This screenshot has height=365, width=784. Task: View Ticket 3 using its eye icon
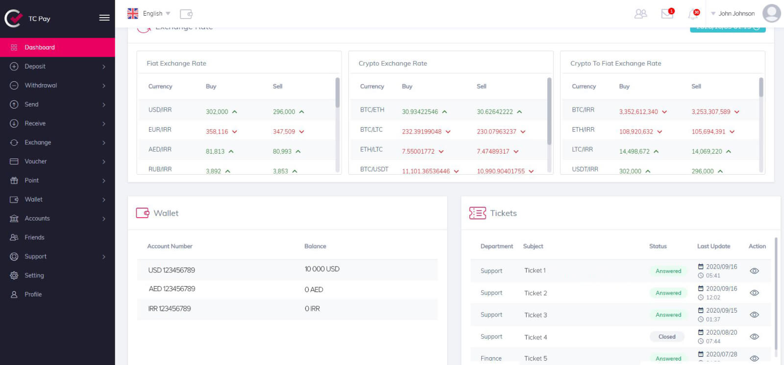click(754, 315)
